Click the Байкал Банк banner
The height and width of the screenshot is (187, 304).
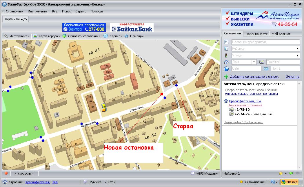(x=132, y=27)
